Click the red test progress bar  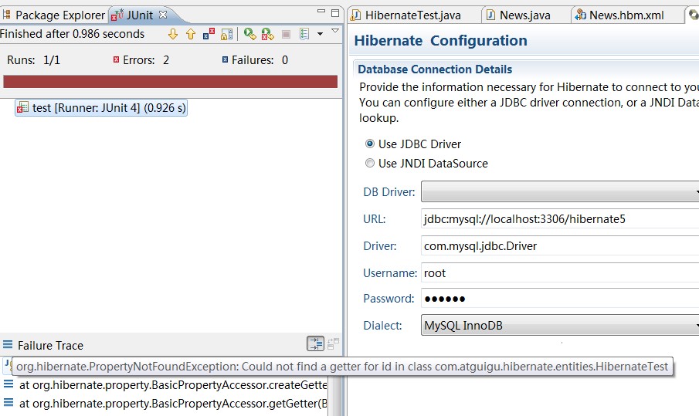tap(170, 82)
